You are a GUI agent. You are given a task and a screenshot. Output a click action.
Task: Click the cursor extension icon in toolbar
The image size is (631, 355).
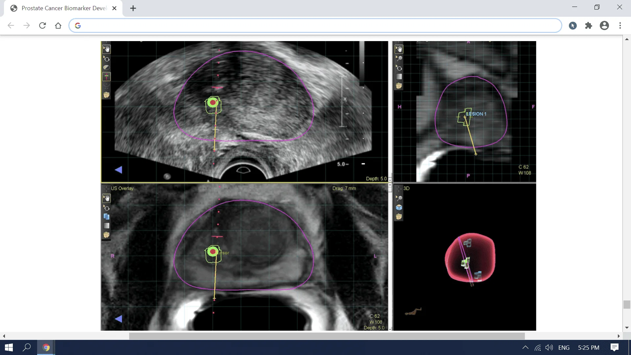pyautogui.click(x=573, y=25)
